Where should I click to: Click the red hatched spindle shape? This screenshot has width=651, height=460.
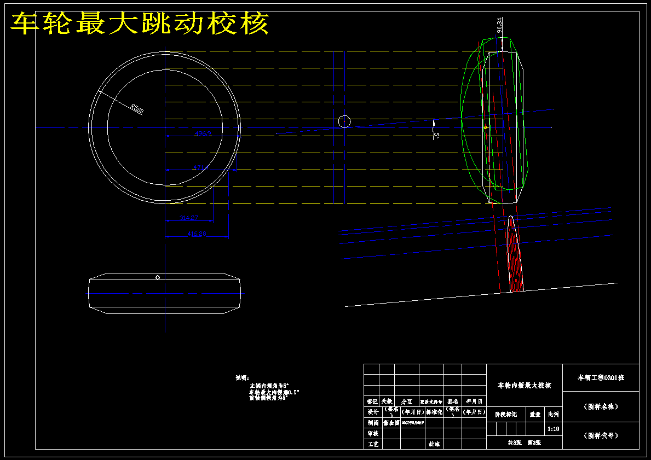pyautogui.click(x=515, y=254)
